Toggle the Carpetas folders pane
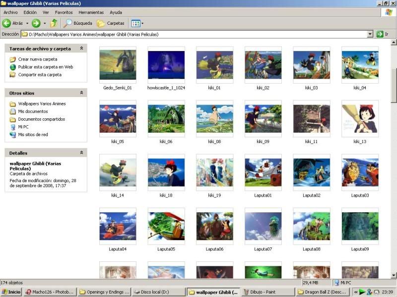This screenshot has height=297, width=397. [x=111, y=23]
